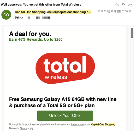Click the email subject line about Total Wireless
This screenshot has width=136, height=131.
click(41, 4)
